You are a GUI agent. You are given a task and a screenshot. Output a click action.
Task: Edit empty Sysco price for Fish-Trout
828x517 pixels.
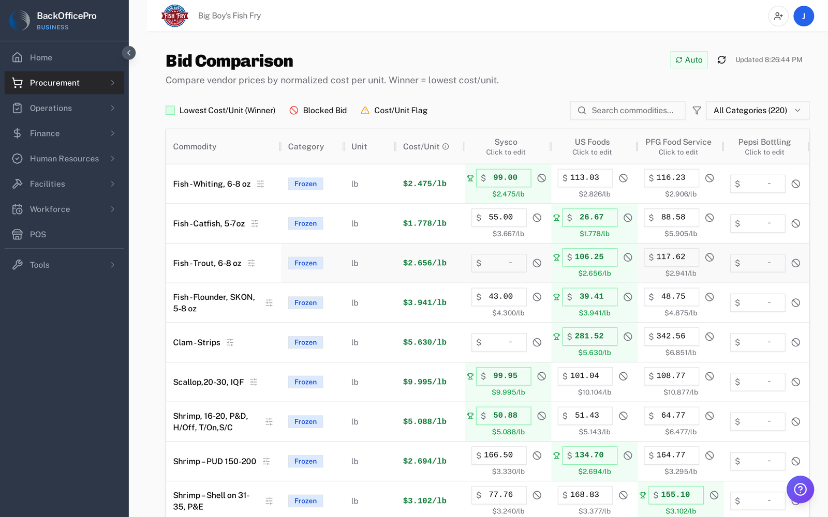499,263
